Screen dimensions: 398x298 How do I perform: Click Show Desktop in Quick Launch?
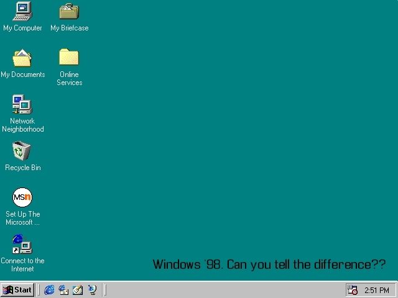pyautogui.click(x=78, y=290)
